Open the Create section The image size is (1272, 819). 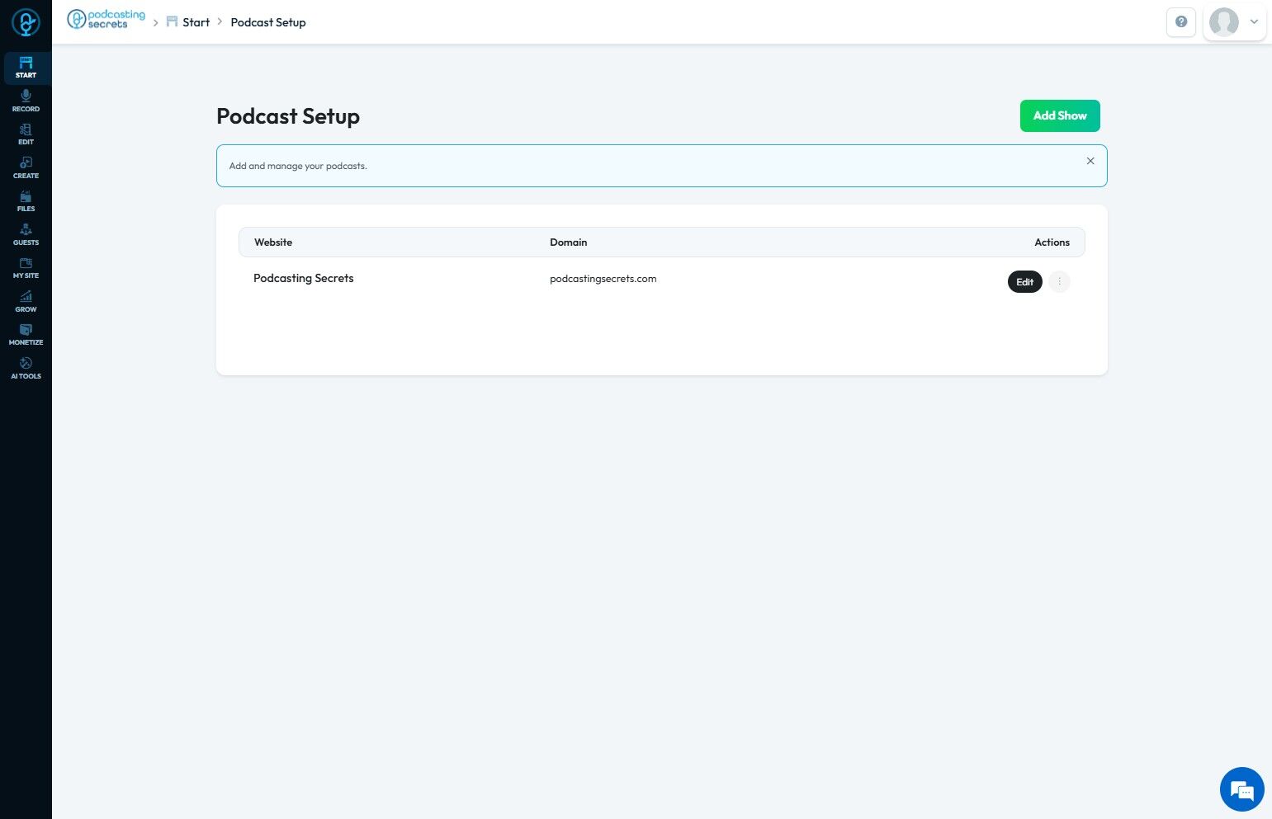pyautogui.click(x=26, y=168)
